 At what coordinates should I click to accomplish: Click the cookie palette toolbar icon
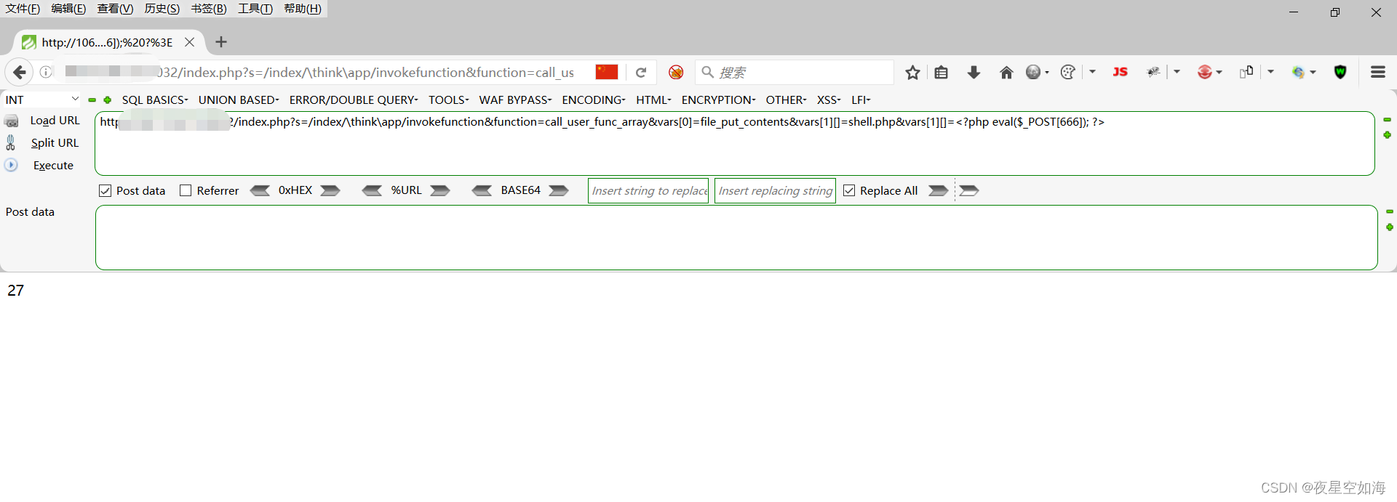coord(1067,72)
